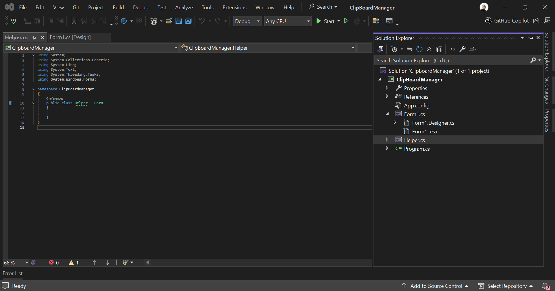Screen dimensions: 555x291
Task: Click the warnings indicator showing 1
Action: [74, 262]
